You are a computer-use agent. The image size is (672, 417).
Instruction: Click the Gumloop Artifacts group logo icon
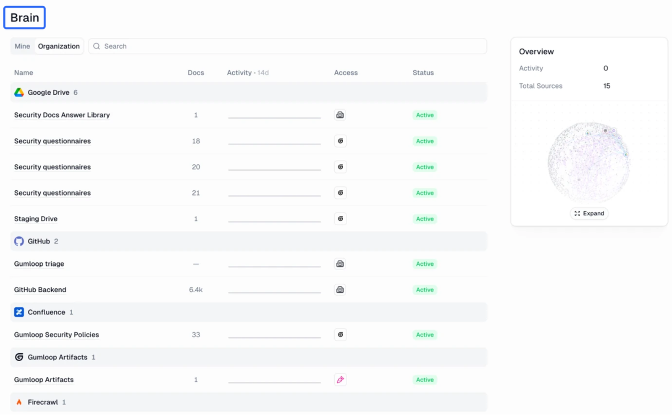click(19, 357)
